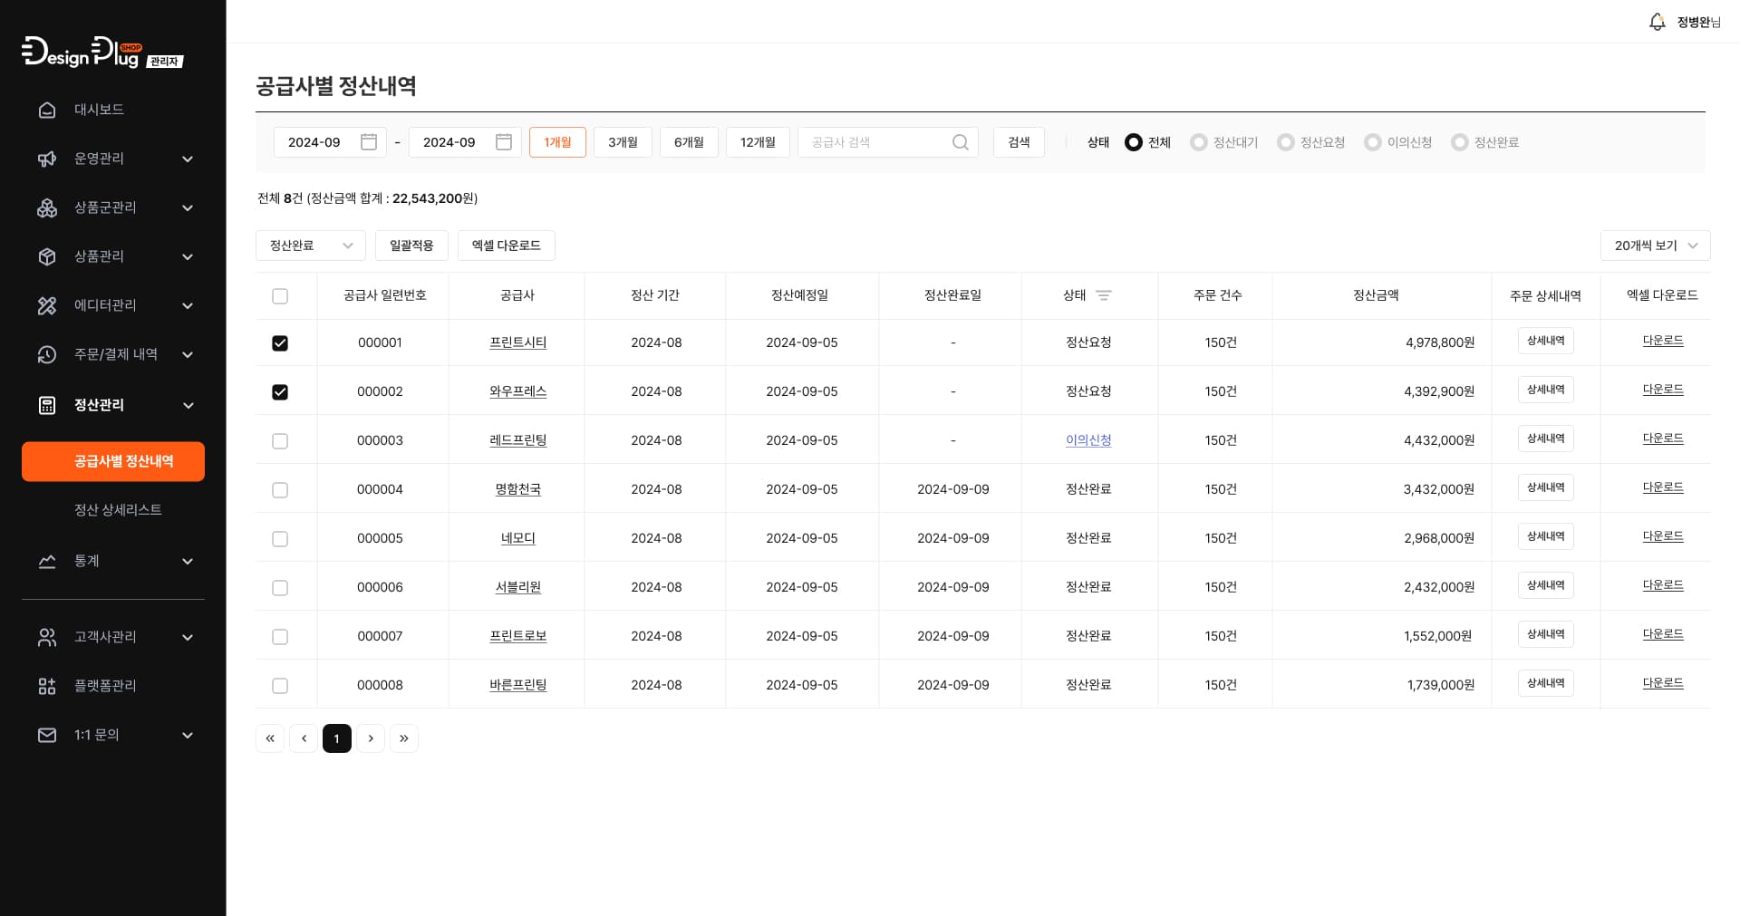Open 정산 상세리스트 in the sidebar
The height and width of the screenshot is (916, 1740).
click(118, 510)
